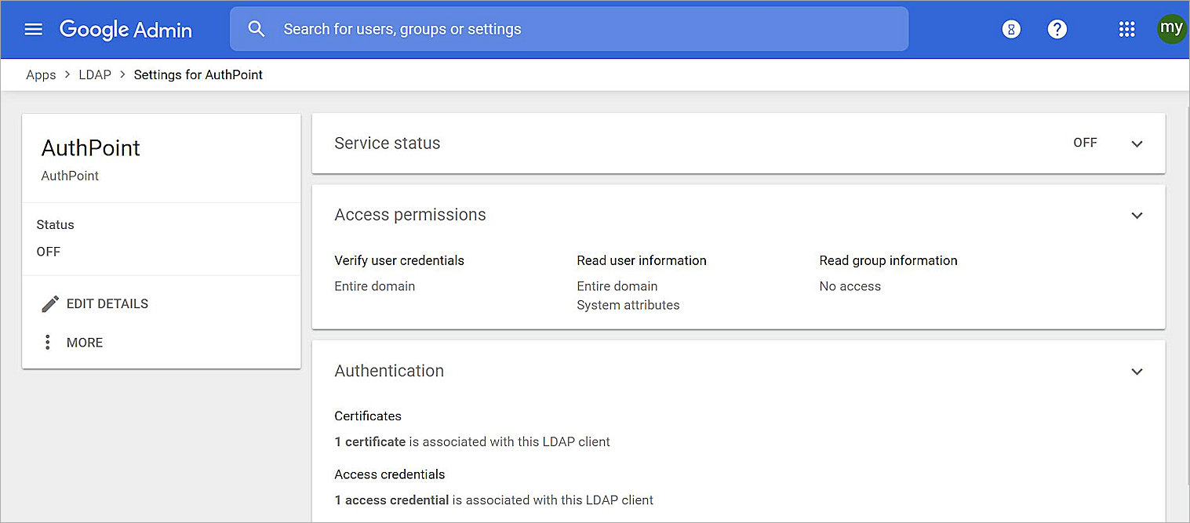Open the Google apps grid launcher
The height and width of the screenshot is (523, 1190).
coord(1127,29)
